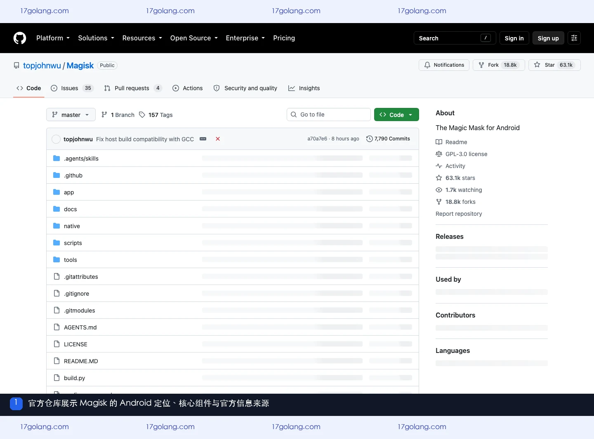Screen dimensions: 594x439
Task: Click the Fork button
Action: 499,65
